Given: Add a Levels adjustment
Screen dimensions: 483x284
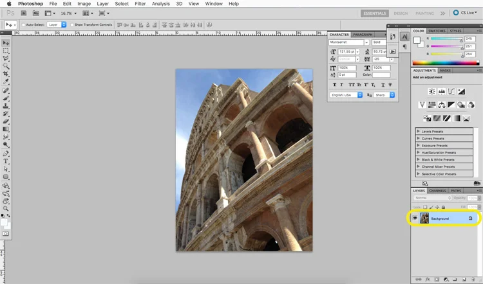Looking at the screenshot, I should pos(441,91).
